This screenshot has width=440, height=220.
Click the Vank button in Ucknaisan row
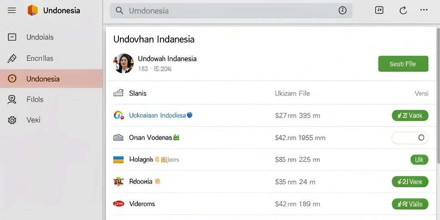(x=410, y=115)
